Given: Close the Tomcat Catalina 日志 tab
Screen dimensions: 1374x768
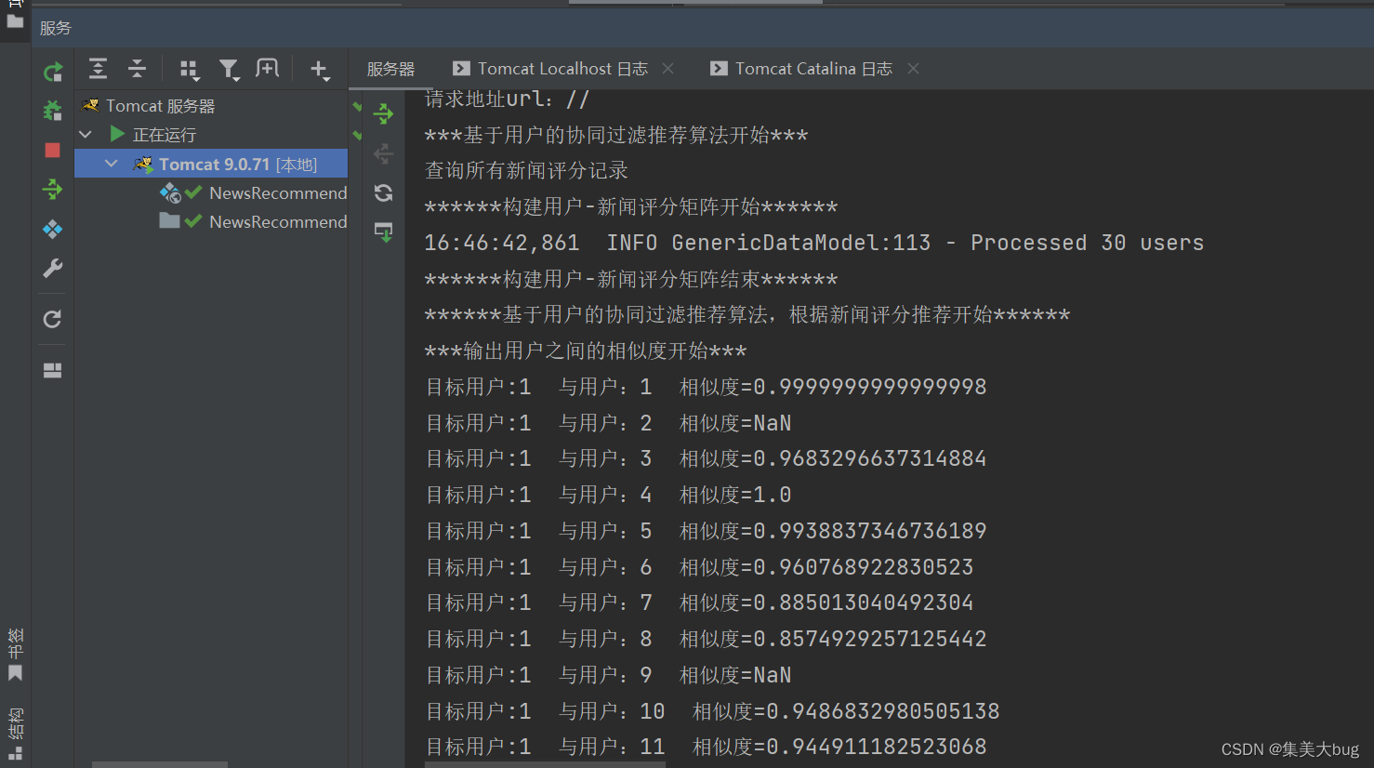Looking at the screenshot, I should click(914, 69).
